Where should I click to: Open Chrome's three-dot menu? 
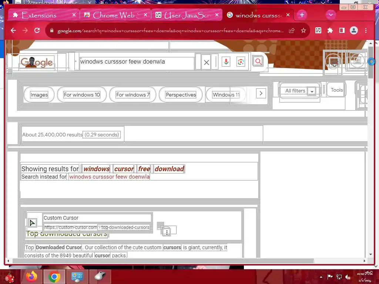click(x=366, y=30)
